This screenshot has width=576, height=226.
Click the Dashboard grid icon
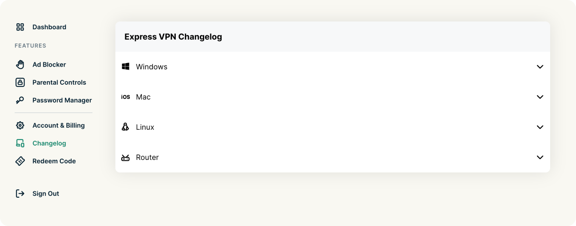tap(20, 27)
